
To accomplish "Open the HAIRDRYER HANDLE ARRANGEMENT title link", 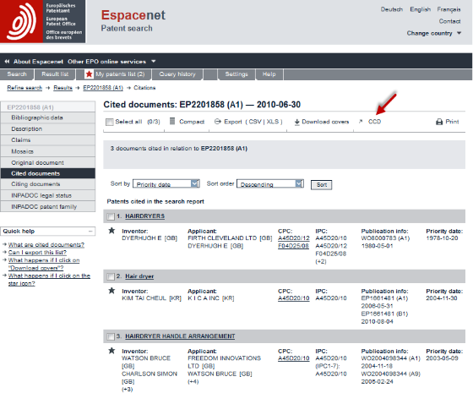I will tap(180, 336).
